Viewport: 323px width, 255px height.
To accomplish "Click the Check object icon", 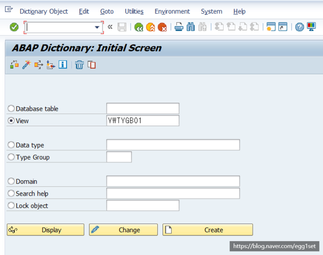I will pos(14,64).
